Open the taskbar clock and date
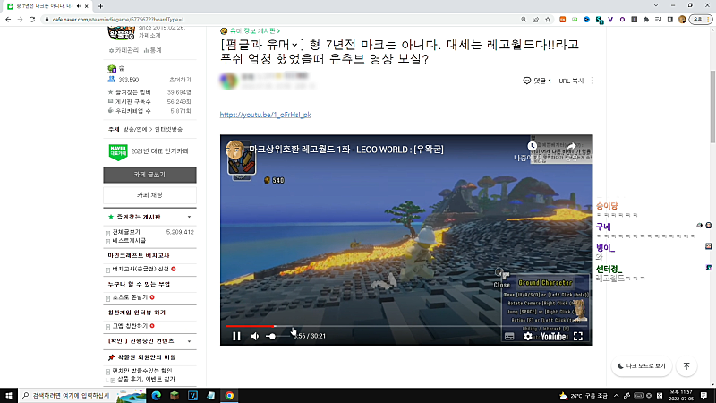 (x=681, y=396)
